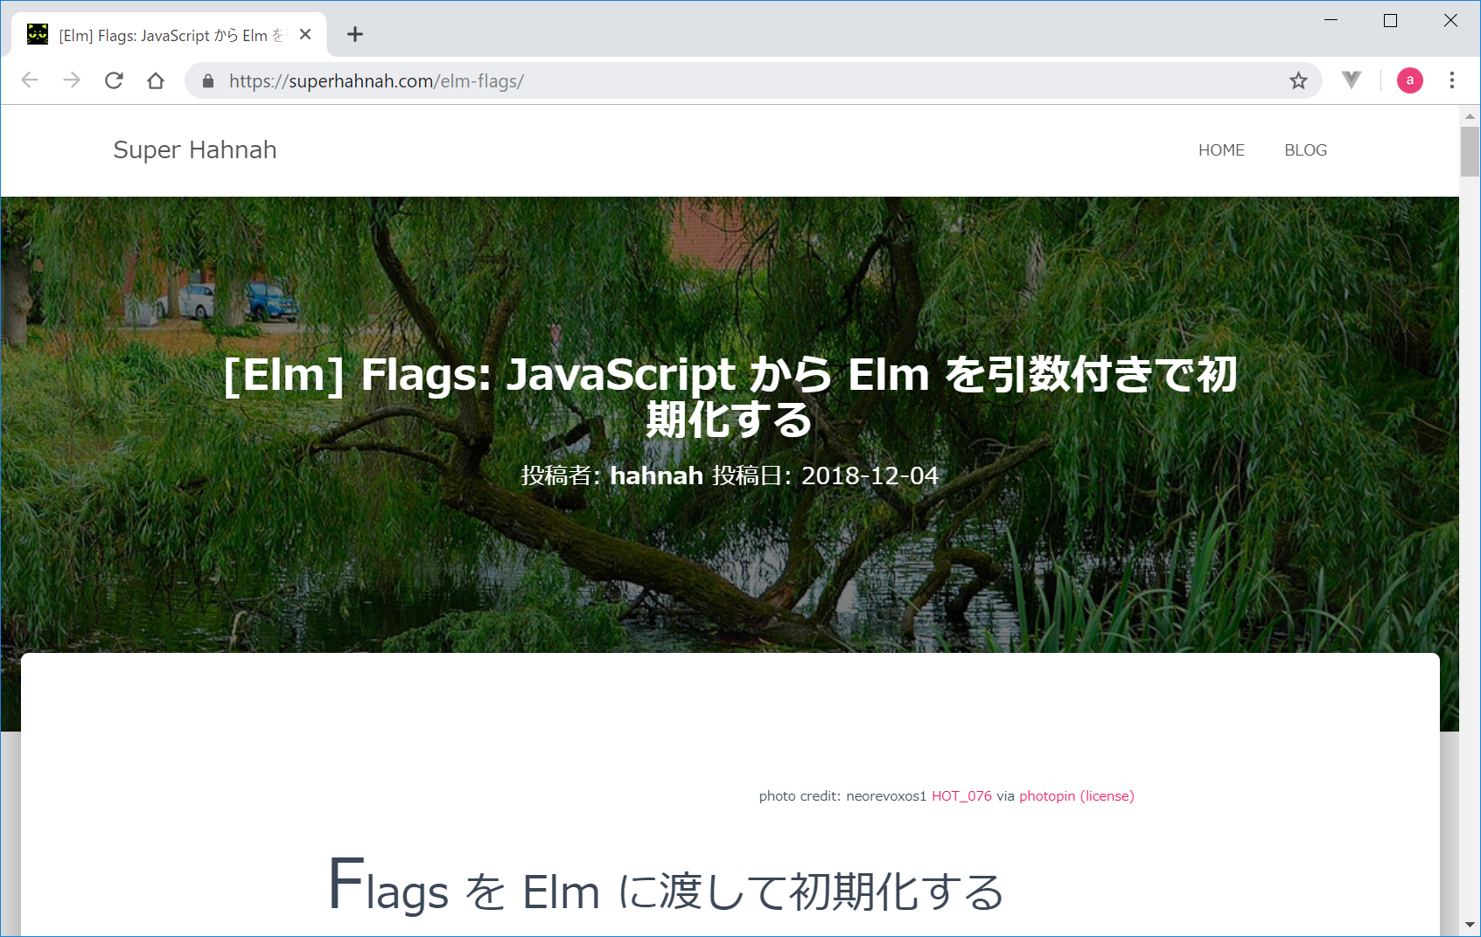
Task: Open the browser home page icon
Action: (x=156, y=80)
